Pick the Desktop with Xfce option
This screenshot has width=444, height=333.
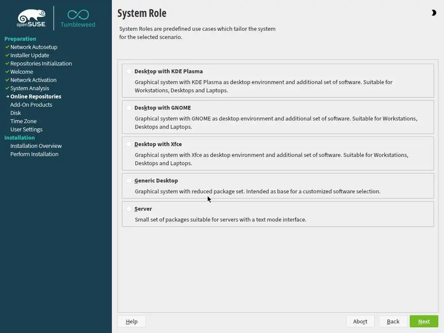pyautogui.click(x=129, y=144)
